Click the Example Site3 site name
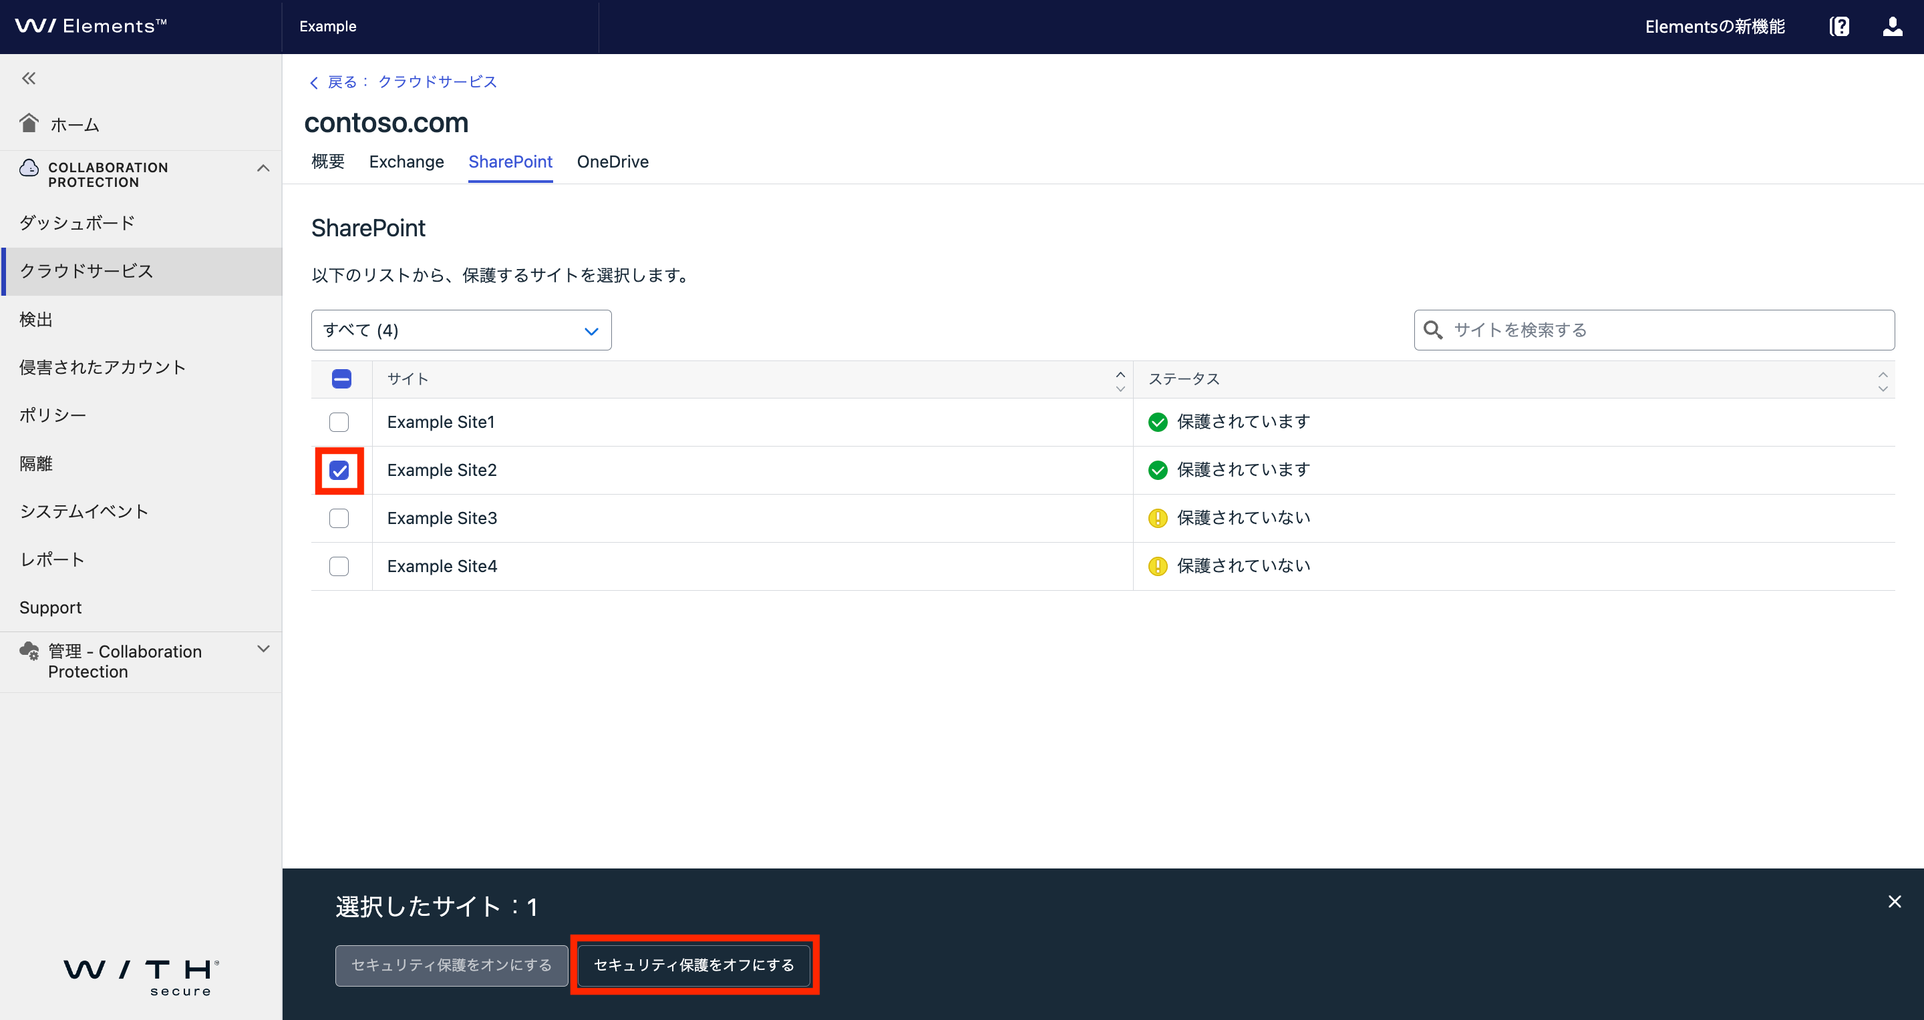 pyautogui.click(x=442, y=518)
